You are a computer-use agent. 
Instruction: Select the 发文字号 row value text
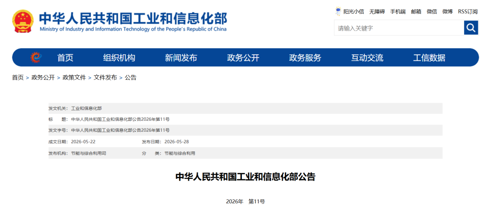tap(121, 130)
